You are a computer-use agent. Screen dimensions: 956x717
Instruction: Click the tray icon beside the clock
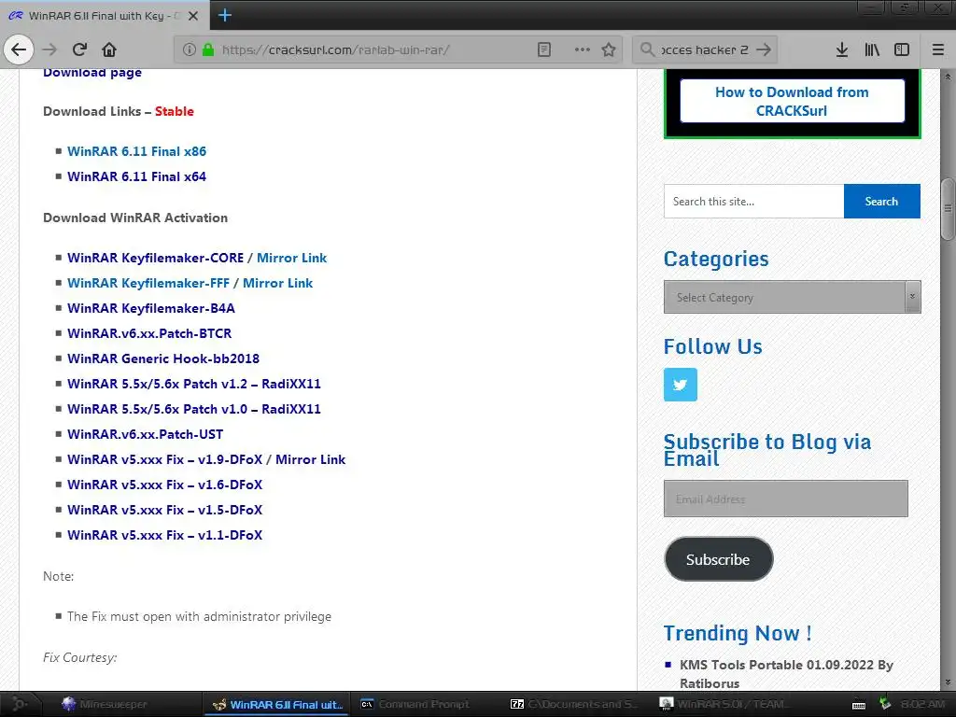click(884, 704)
